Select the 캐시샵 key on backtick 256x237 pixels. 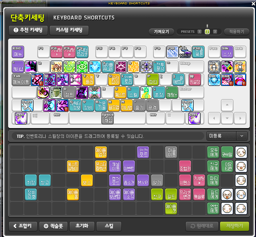[x=18, y=67]
